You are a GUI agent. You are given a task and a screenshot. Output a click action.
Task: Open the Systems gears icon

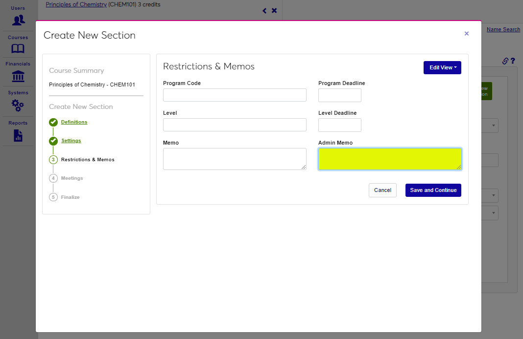[x=18, y=105]
